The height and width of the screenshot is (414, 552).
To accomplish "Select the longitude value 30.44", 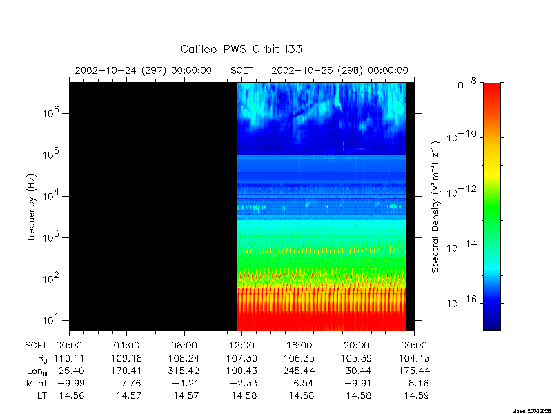I will click(358, 371).
